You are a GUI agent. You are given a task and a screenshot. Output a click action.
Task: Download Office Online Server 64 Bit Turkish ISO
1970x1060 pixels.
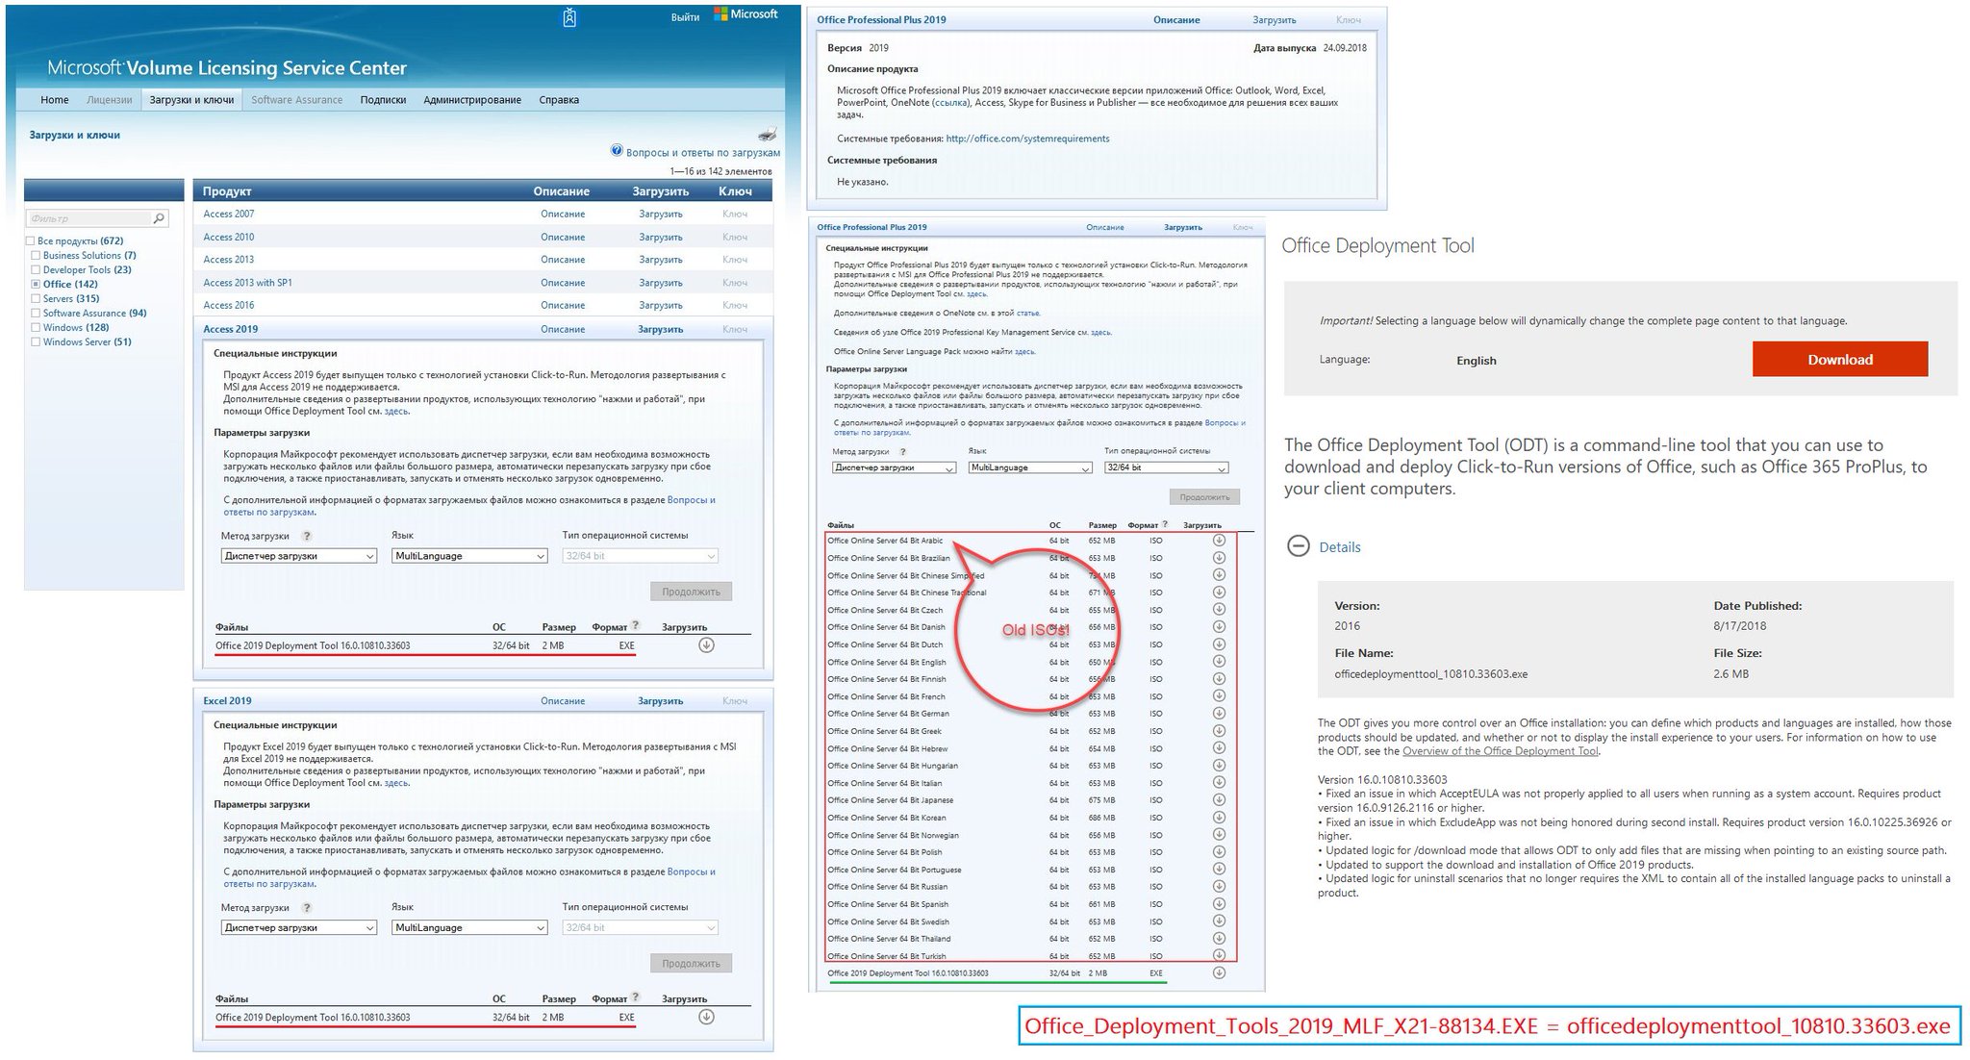1219,955
